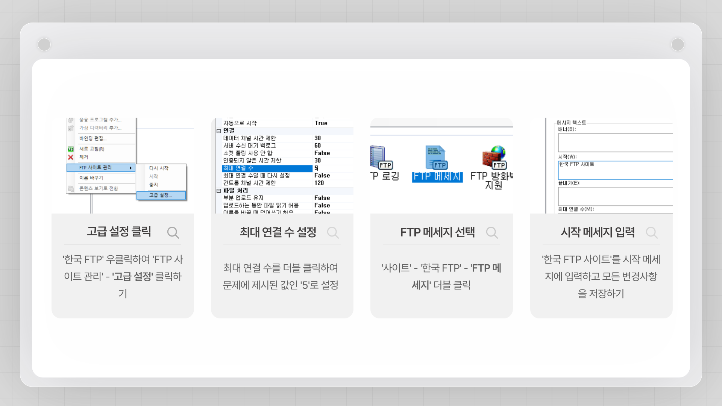Click the FTP 방화벽 지원 icon
Screen dimensions: 722x406
[x=494, y=158]
